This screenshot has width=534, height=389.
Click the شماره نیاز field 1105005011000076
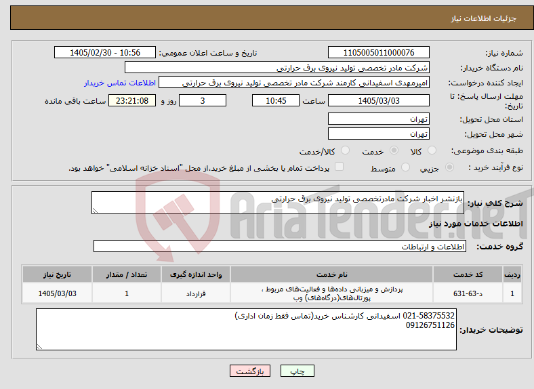[x=379, y=52]
